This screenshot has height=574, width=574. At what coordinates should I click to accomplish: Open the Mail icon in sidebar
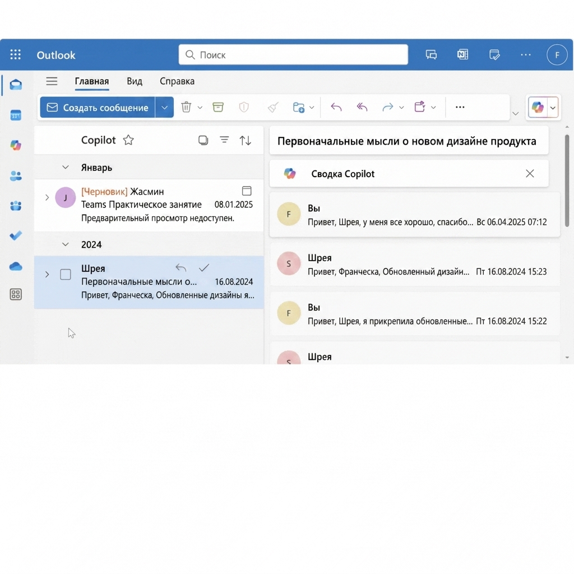[16, 85]
